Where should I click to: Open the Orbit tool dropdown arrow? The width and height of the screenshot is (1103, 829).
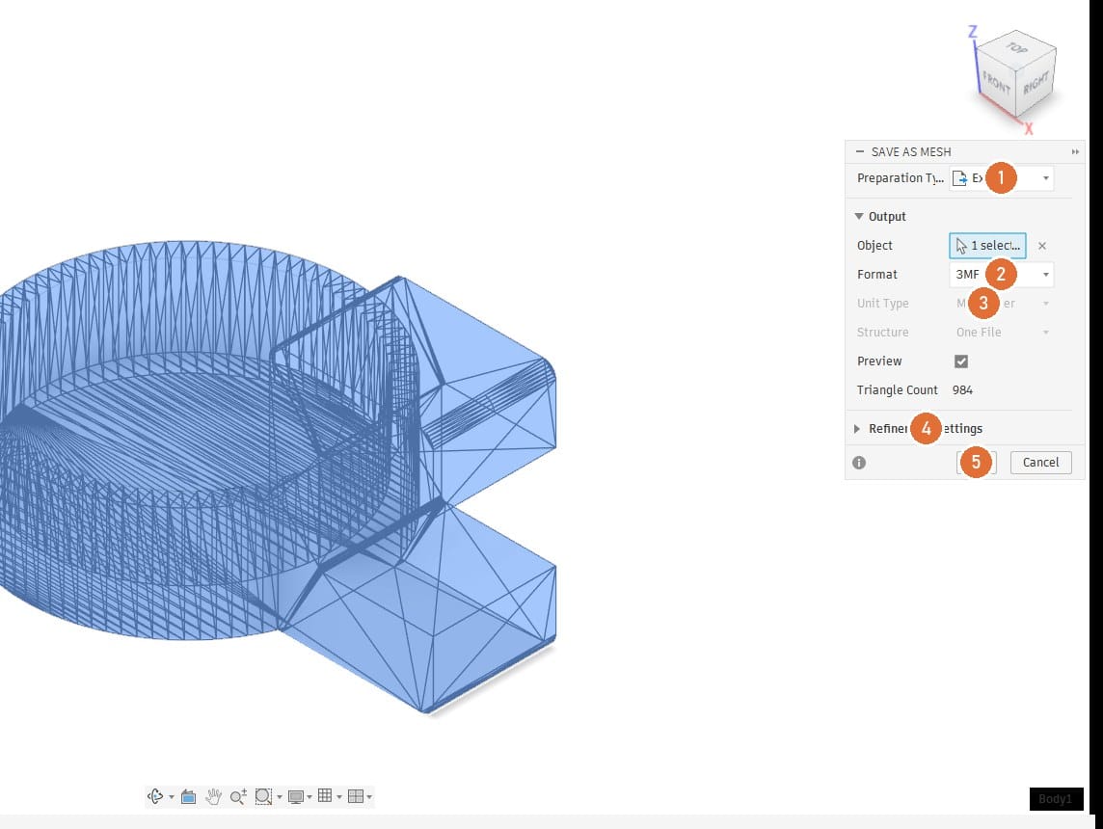click(x=171, y=796)
